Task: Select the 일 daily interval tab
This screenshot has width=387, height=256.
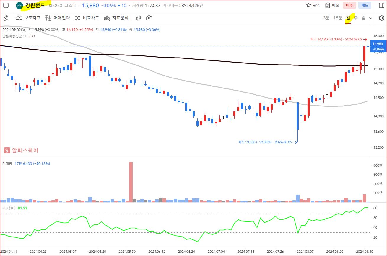Action: [348, 18]
